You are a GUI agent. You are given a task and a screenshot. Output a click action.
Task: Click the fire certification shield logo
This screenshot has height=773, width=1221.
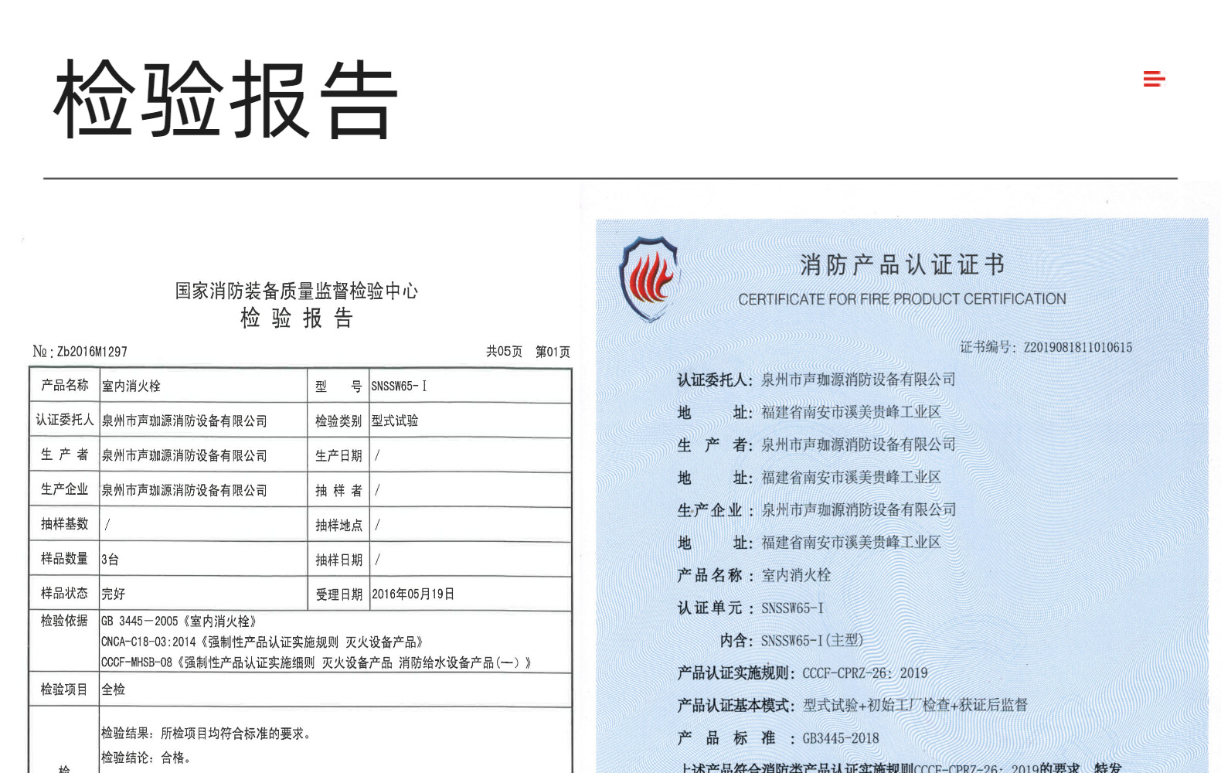[x=649, y=279]
